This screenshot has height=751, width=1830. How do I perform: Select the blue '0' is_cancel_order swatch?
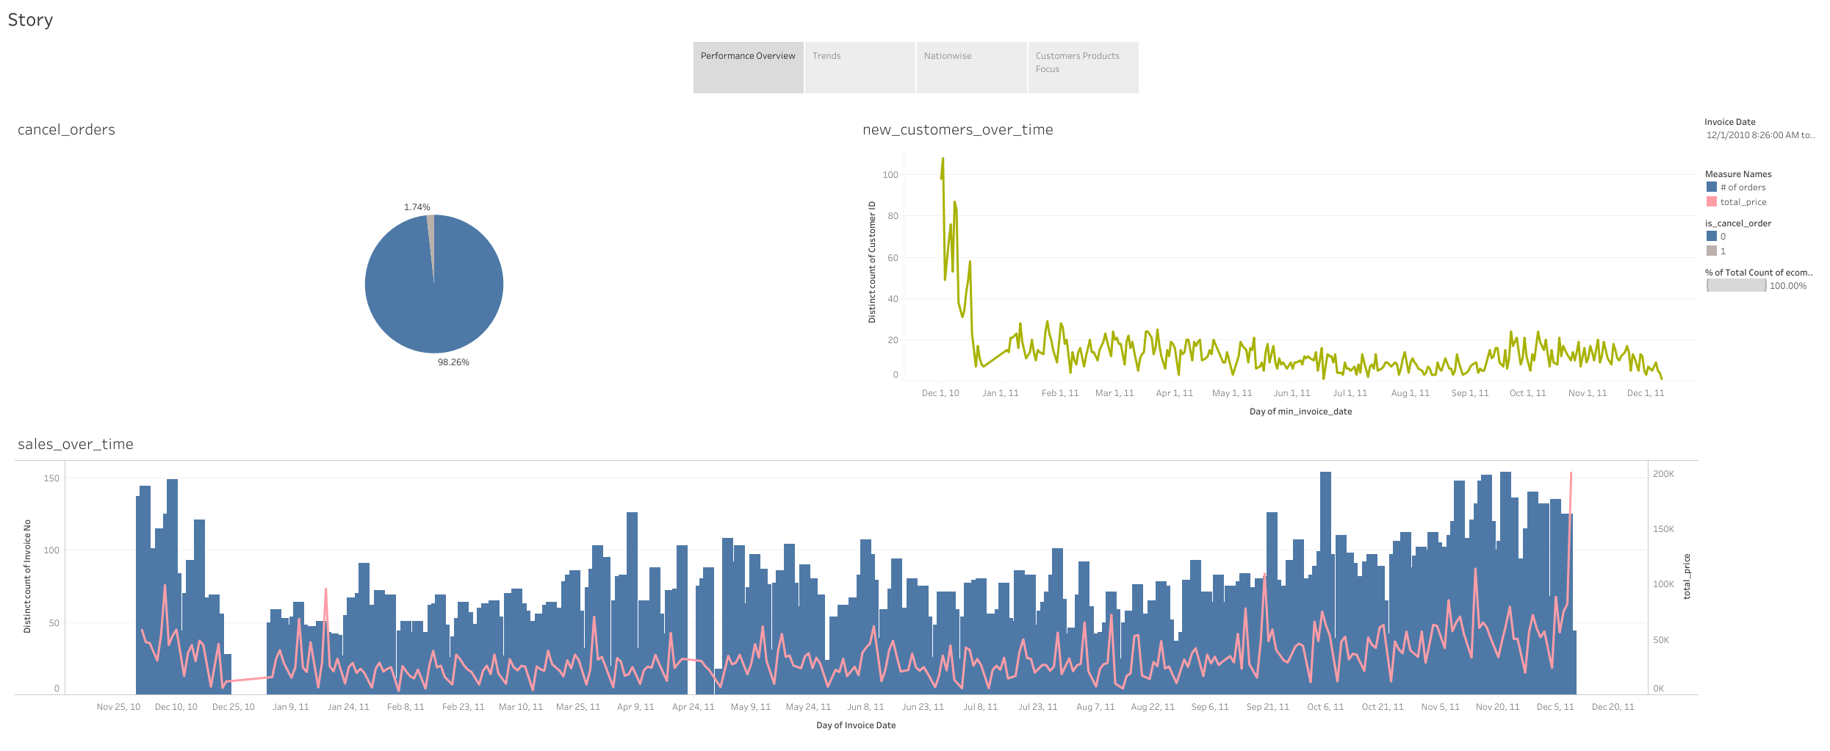pyautogui.click(x=1711, y=237)
